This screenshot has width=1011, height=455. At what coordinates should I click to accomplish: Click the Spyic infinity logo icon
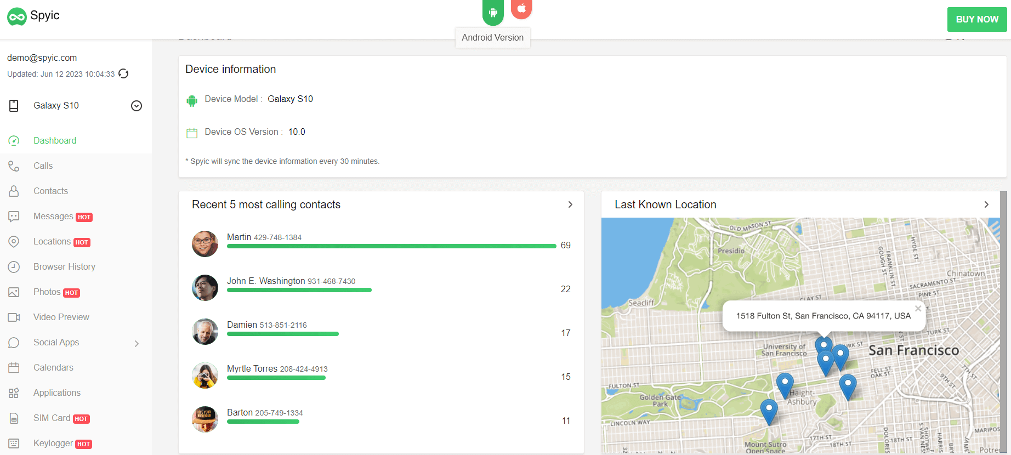17,16
